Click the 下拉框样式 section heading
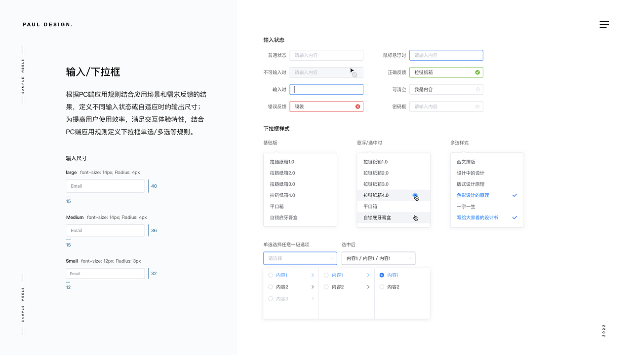The image size is (632, 355). coord(276,129)
